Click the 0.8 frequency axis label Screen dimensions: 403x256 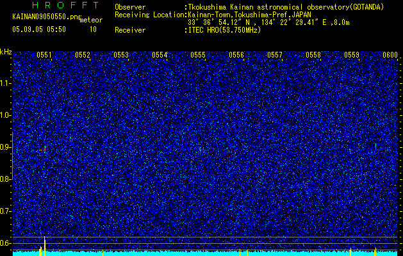5,179
